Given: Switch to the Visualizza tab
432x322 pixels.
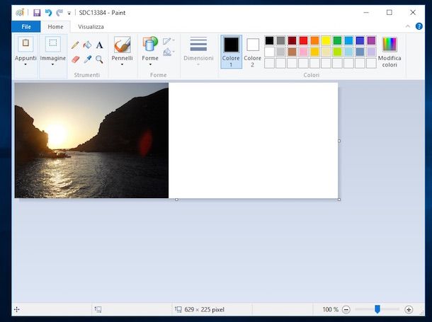Looking at the screenshot, I should [91, 26].
